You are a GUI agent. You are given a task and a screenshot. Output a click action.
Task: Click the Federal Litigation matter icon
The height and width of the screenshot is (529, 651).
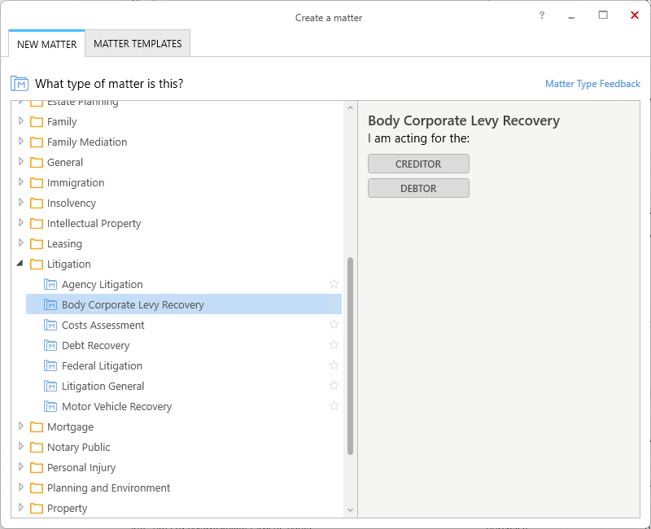50,365
